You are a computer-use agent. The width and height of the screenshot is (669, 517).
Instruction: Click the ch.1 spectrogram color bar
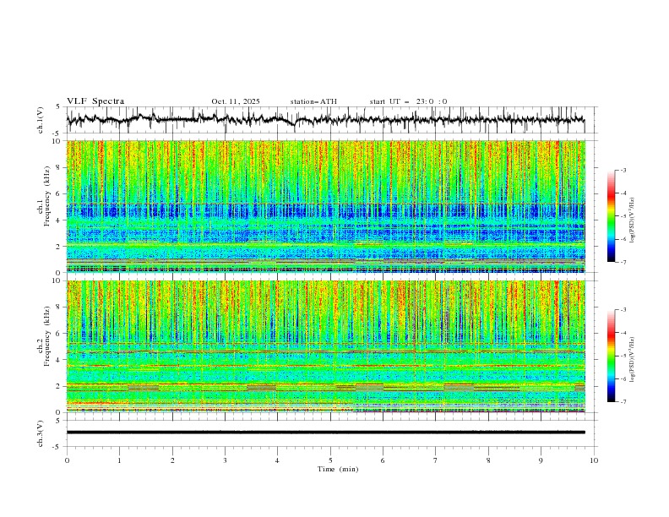click(612, 216)
